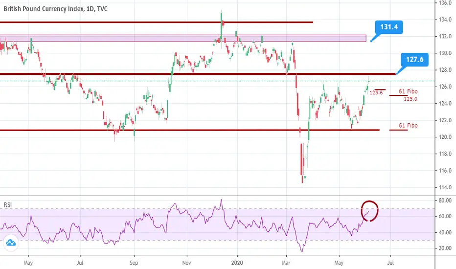Click the RSI indicator label
This screenshot has width=456, height=269.
(8, 205)
